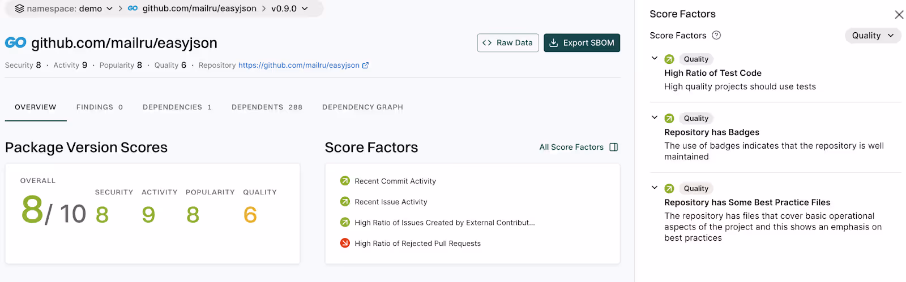This screenshot has width=906, height=282.
Task: Click the External Contributors issues green arrow icon
Action: coord(345,223)
